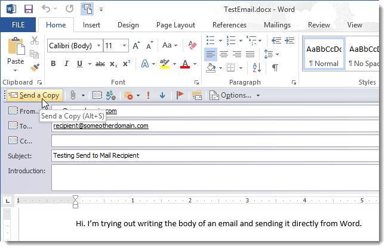This screenshot has width=388, height=250.
Task: Apply the yellow text highlight color
Action: [x=165, y=64]
